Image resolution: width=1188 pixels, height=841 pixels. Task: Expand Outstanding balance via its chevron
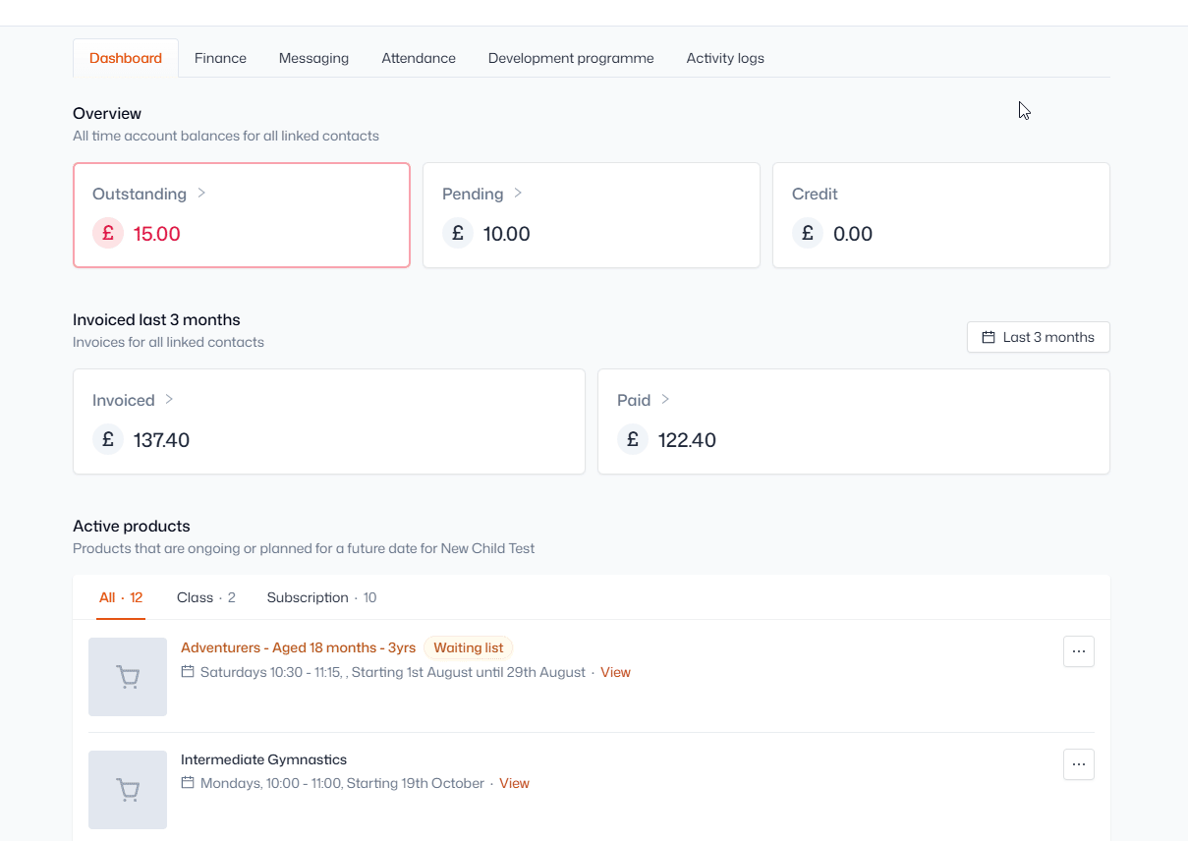pos(201,194)
